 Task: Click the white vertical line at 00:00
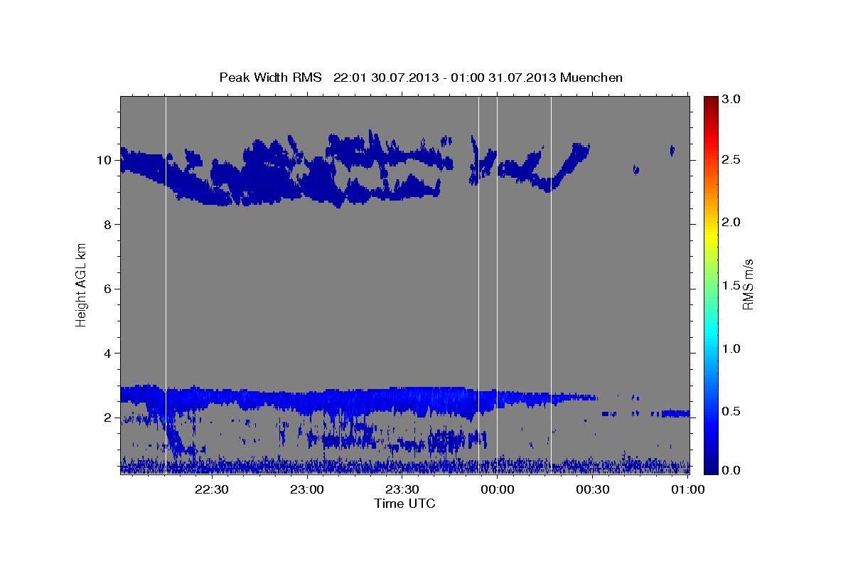pyautogui.click(x=497, y=284)
